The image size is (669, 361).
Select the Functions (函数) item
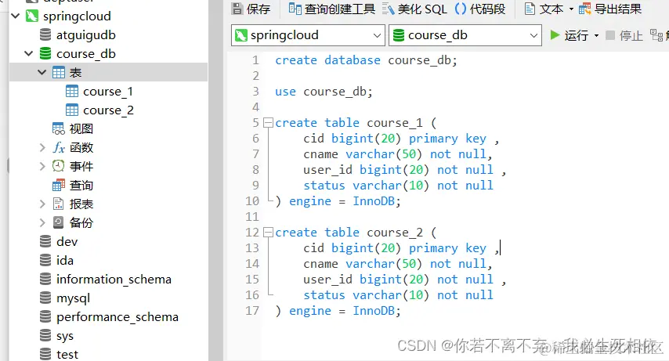(81, 148)
